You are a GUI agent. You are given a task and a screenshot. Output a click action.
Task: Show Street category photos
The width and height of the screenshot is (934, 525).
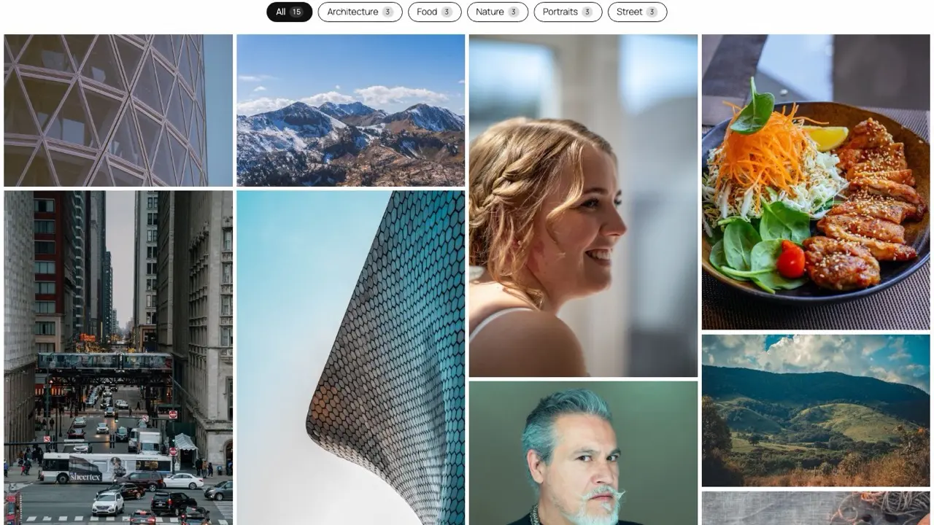(637, 12)
